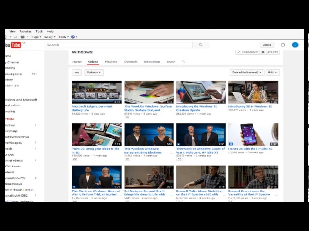
Task: Switch to the About tab
Action: [x=171, y=62]
